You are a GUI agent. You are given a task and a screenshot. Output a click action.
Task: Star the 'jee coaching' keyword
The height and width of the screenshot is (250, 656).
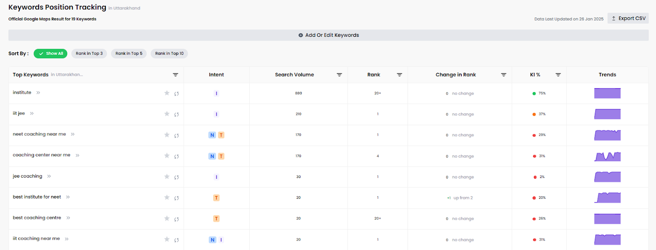[x=167, y=176]
